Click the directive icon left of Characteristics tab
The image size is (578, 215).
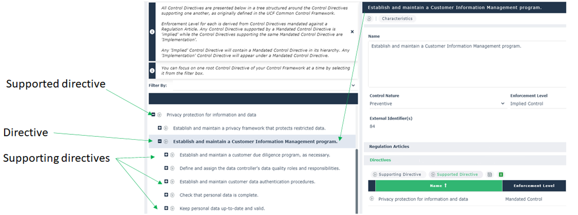coord(369,19)
